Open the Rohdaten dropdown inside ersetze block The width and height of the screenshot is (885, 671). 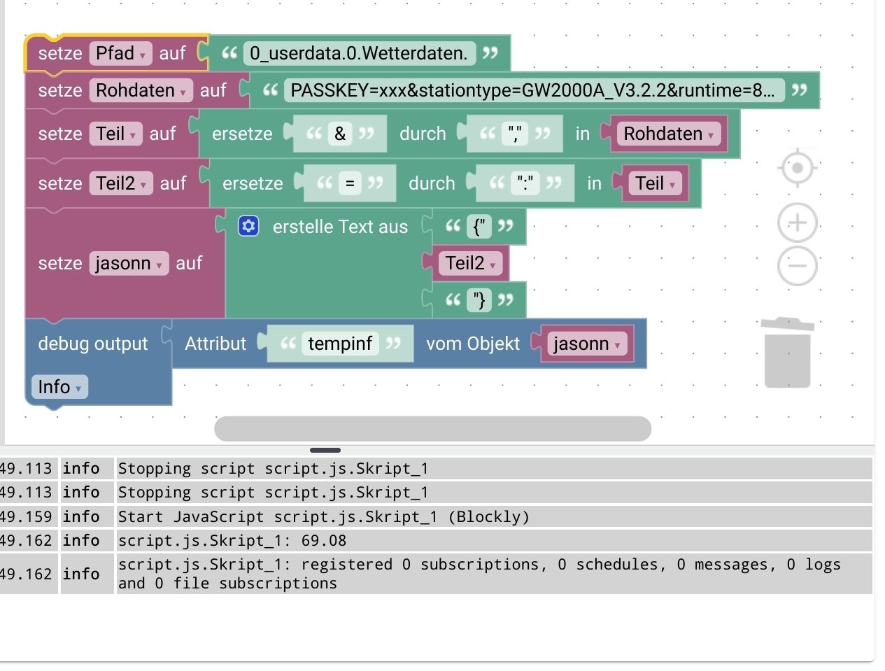tap(668, 134)
